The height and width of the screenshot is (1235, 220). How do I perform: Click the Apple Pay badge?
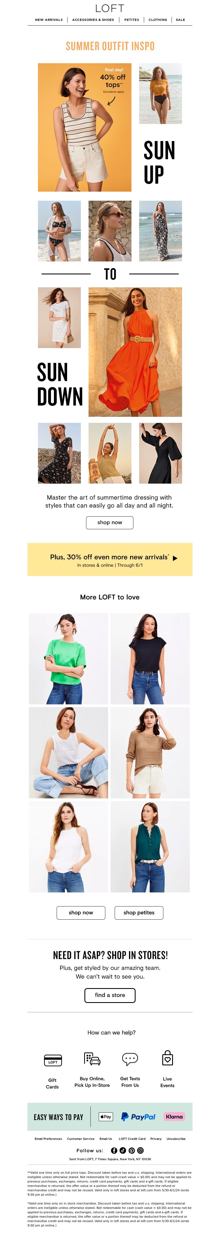point(105,1117)
